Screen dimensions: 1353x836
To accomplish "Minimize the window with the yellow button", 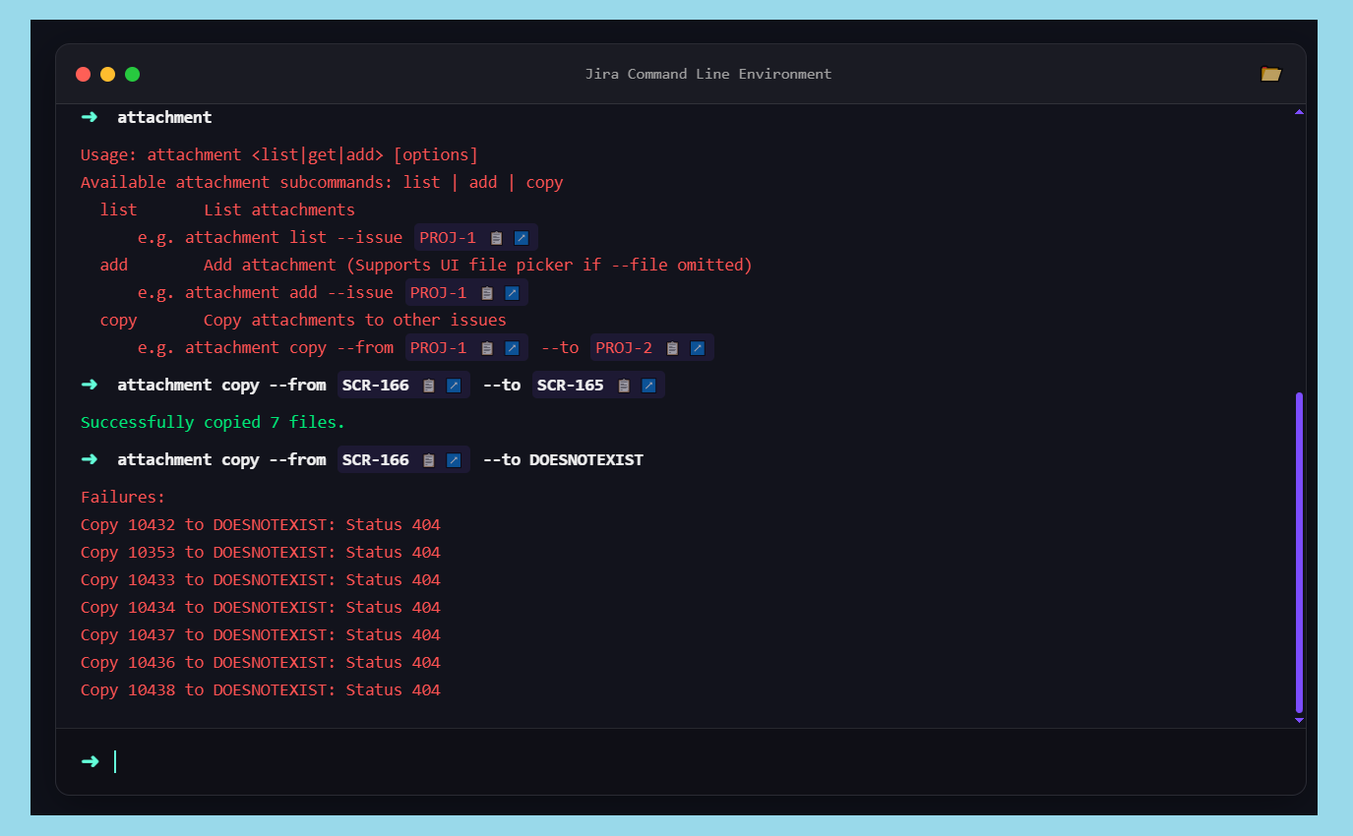I will point(107,74).
